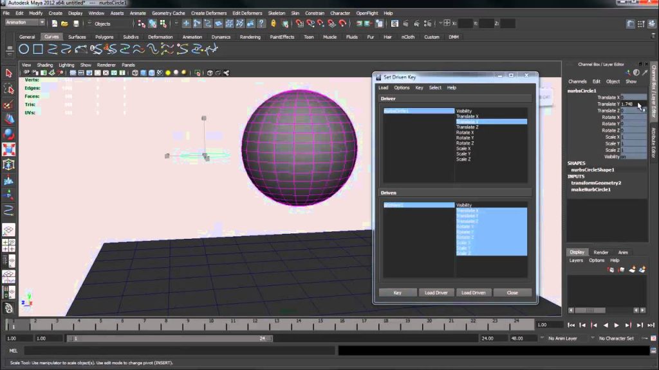Select the NURBS Square shelf icon

point(38,49)
